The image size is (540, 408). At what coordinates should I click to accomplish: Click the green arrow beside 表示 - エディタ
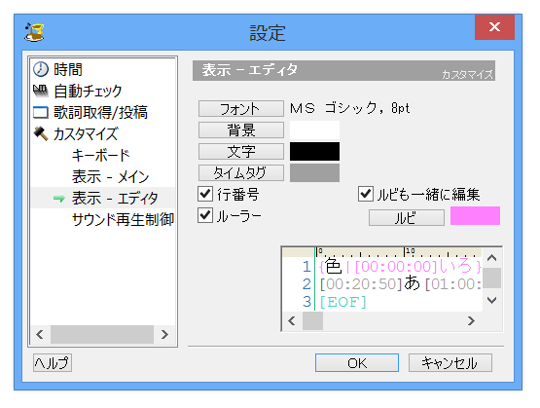(x=59, y=198)
